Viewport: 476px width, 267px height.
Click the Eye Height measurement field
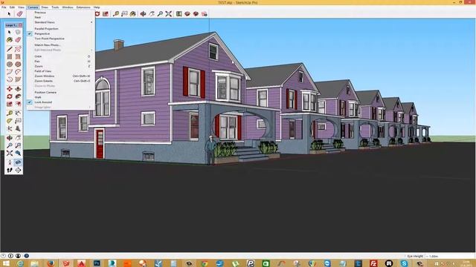tap(450, 256)
